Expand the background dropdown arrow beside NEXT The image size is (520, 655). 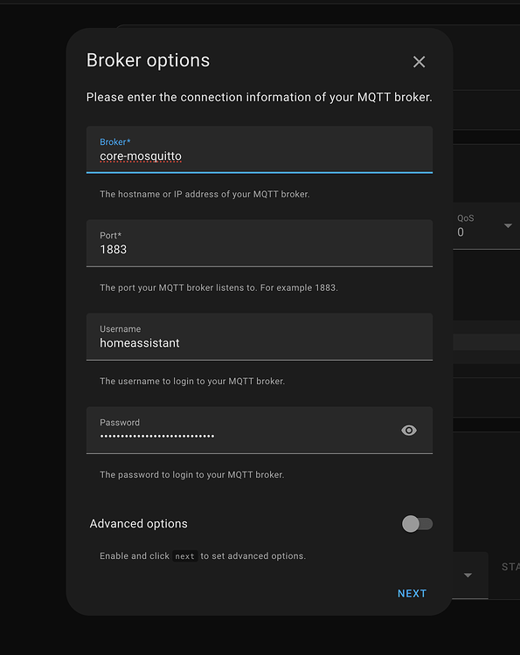point(468,576)
